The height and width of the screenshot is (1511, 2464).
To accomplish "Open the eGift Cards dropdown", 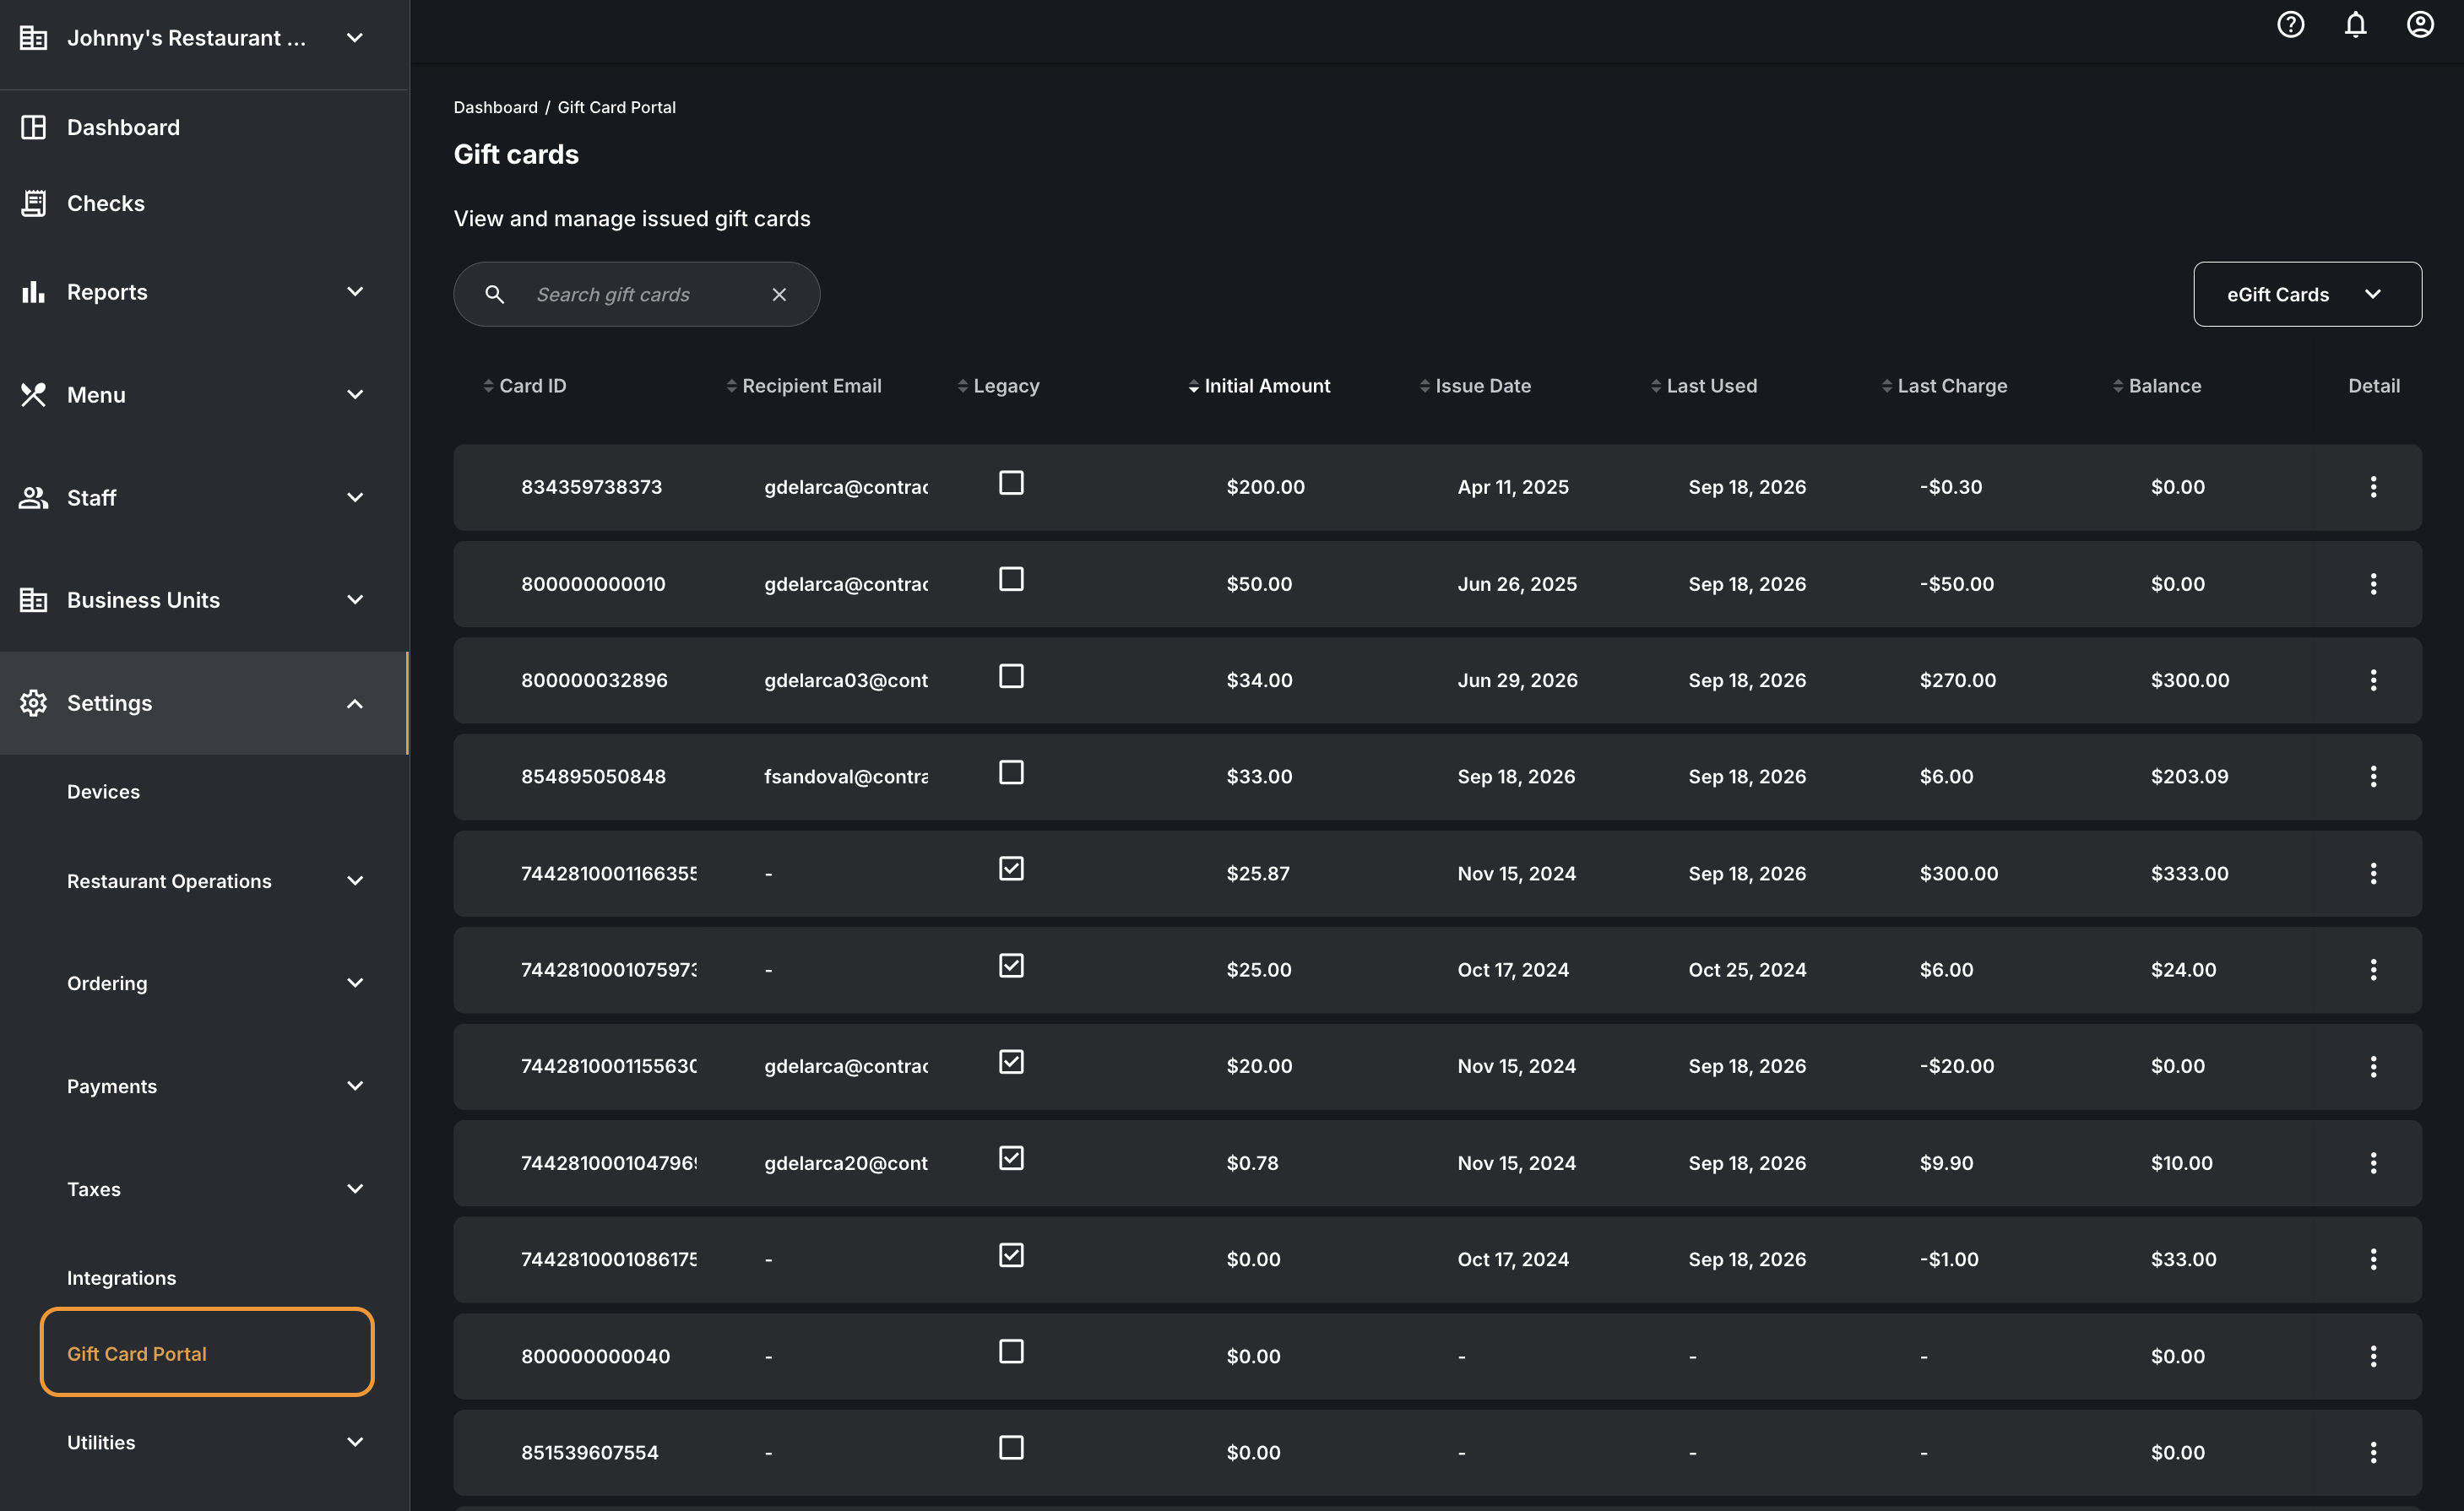I will pos(2307,294).
